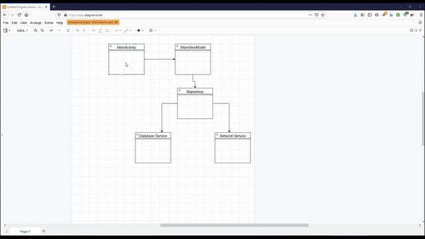Open the File menu
This screenshot has width=425, height=239.
tap(6, 23)
